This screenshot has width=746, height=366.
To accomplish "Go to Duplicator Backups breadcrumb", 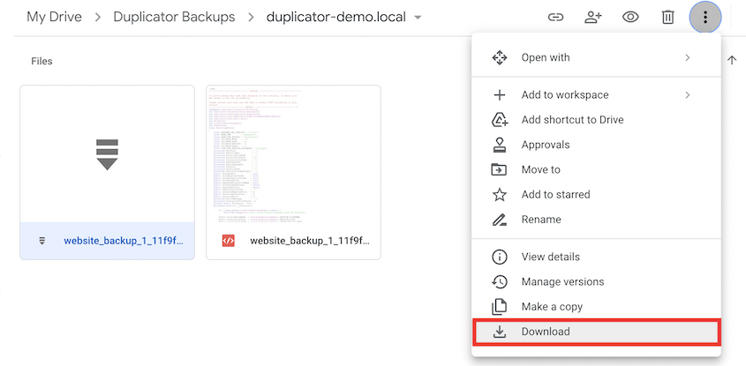I will pos(174,17).
